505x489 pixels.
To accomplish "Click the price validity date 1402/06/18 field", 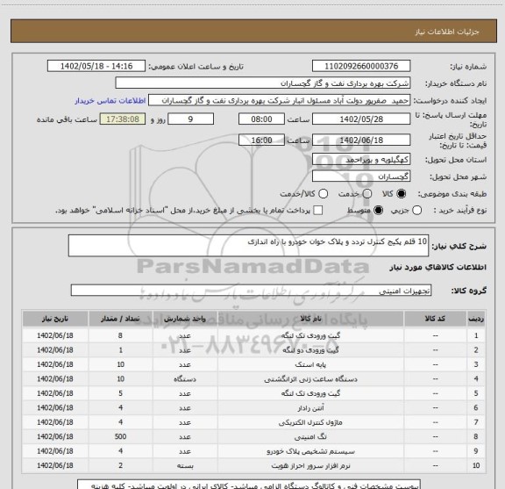I will tap(361, 140).
